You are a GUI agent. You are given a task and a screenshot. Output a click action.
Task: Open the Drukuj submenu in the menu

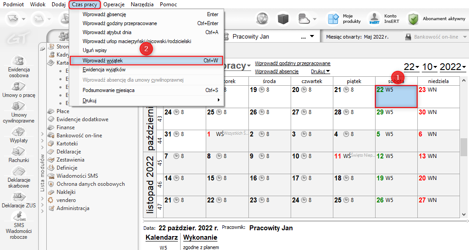[146, 101]
